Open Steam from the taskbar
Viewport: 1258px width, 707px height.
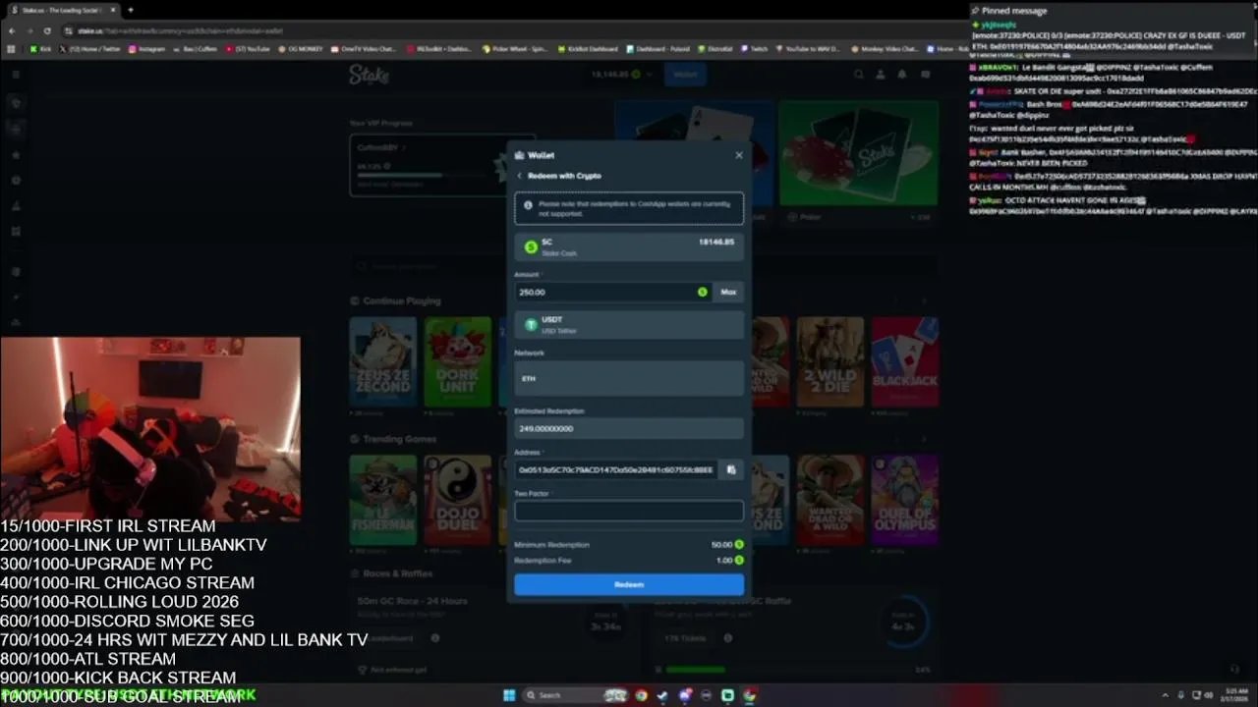(662, 695)
